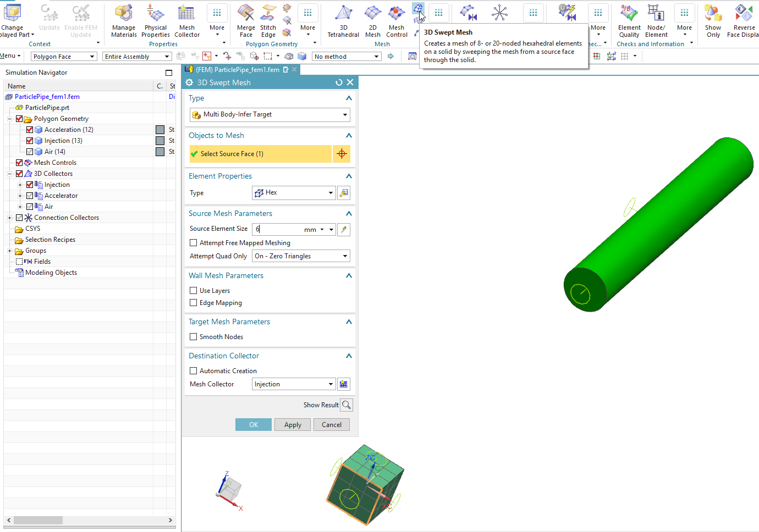Click the Show Result magnifier icon
Screen dimensions: 759x532
tap(346, 405)
